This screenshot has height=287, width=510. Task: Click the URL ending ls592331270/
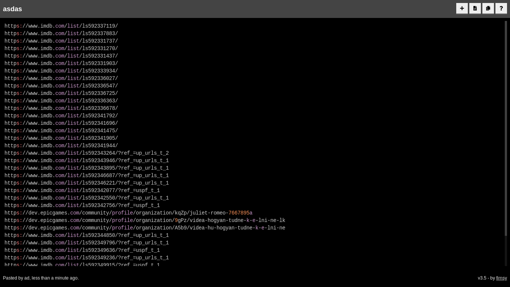pyautogui.click(x=61, y=49)
